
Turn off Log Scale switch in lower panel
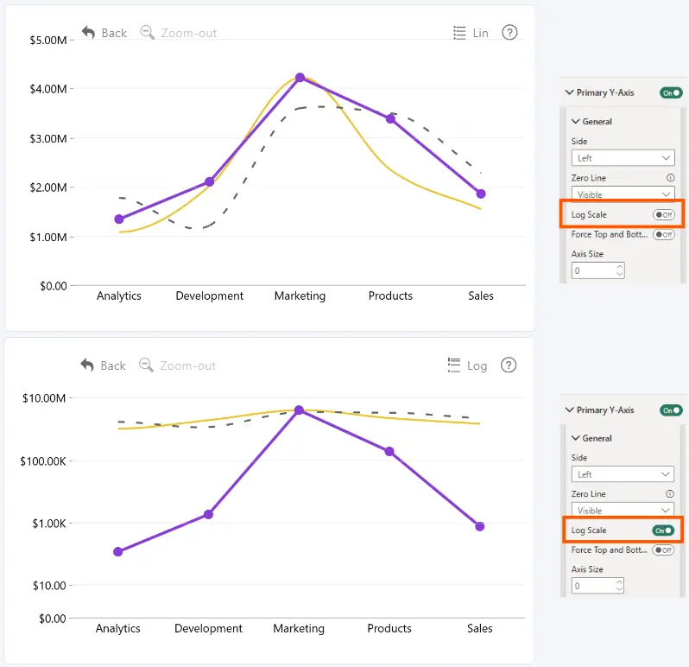click(x=663, y=530)
